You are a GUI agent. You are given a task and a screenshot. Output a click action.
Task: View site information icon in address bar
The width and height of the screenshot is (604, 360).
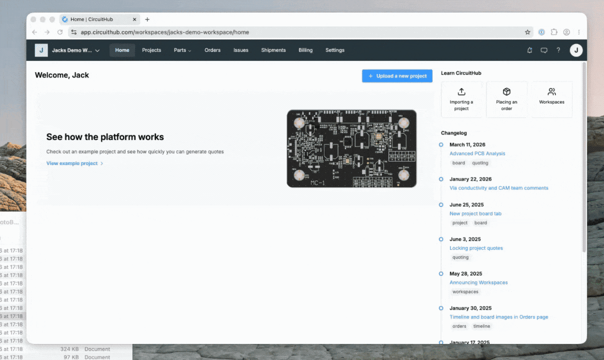click(73, 32)
